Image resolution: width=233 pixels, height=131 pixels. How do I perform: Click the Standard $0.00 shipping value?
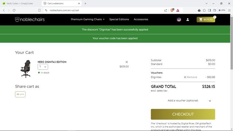[x=211, y=64]
